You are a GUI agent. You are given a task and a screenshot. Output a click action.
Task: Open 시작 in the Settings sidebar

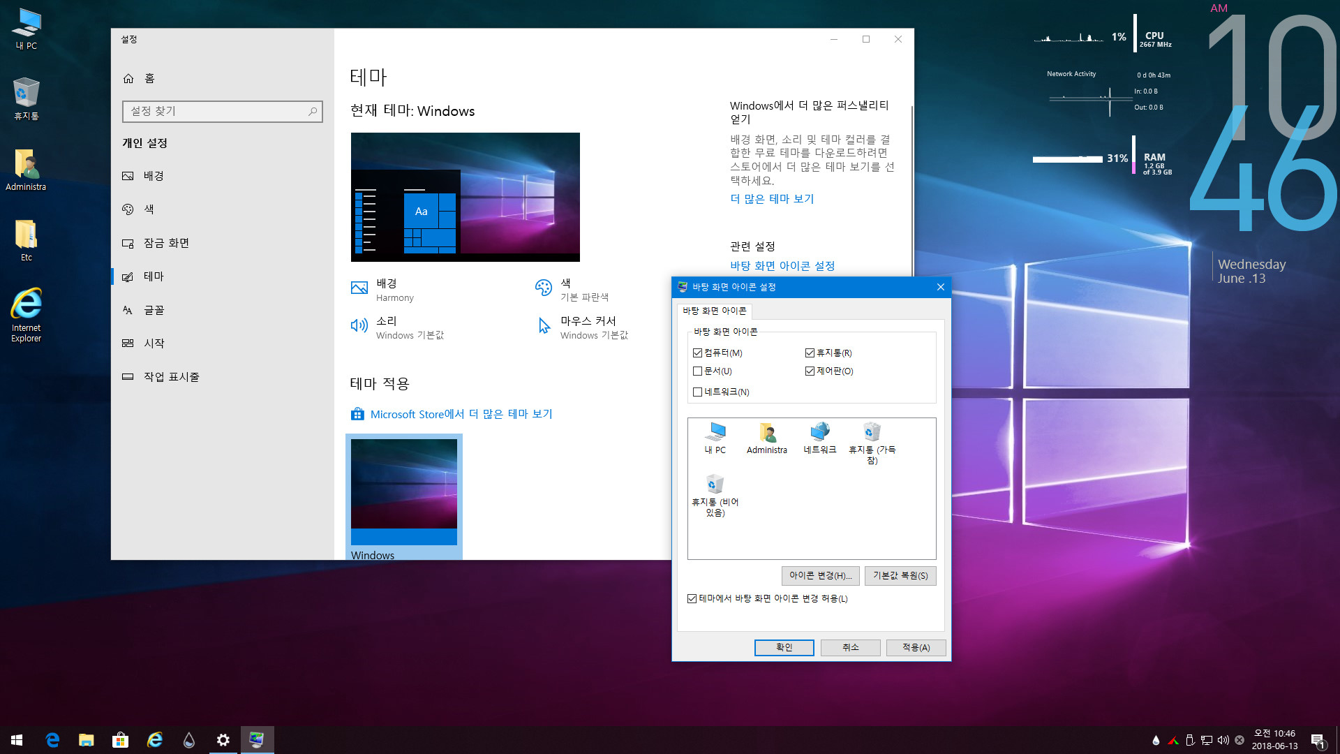click(x=222, y=343)
